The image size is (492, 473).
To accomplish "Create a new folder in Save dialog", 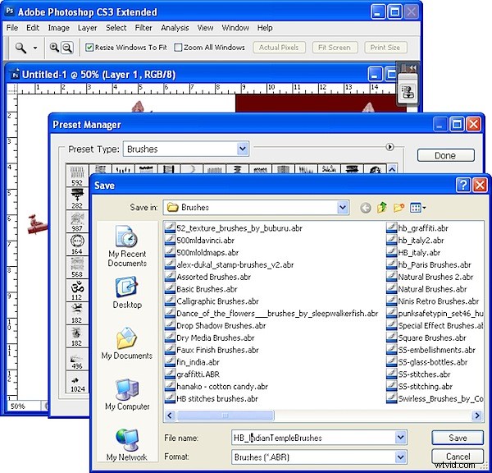I will click(x=399, y=208).
